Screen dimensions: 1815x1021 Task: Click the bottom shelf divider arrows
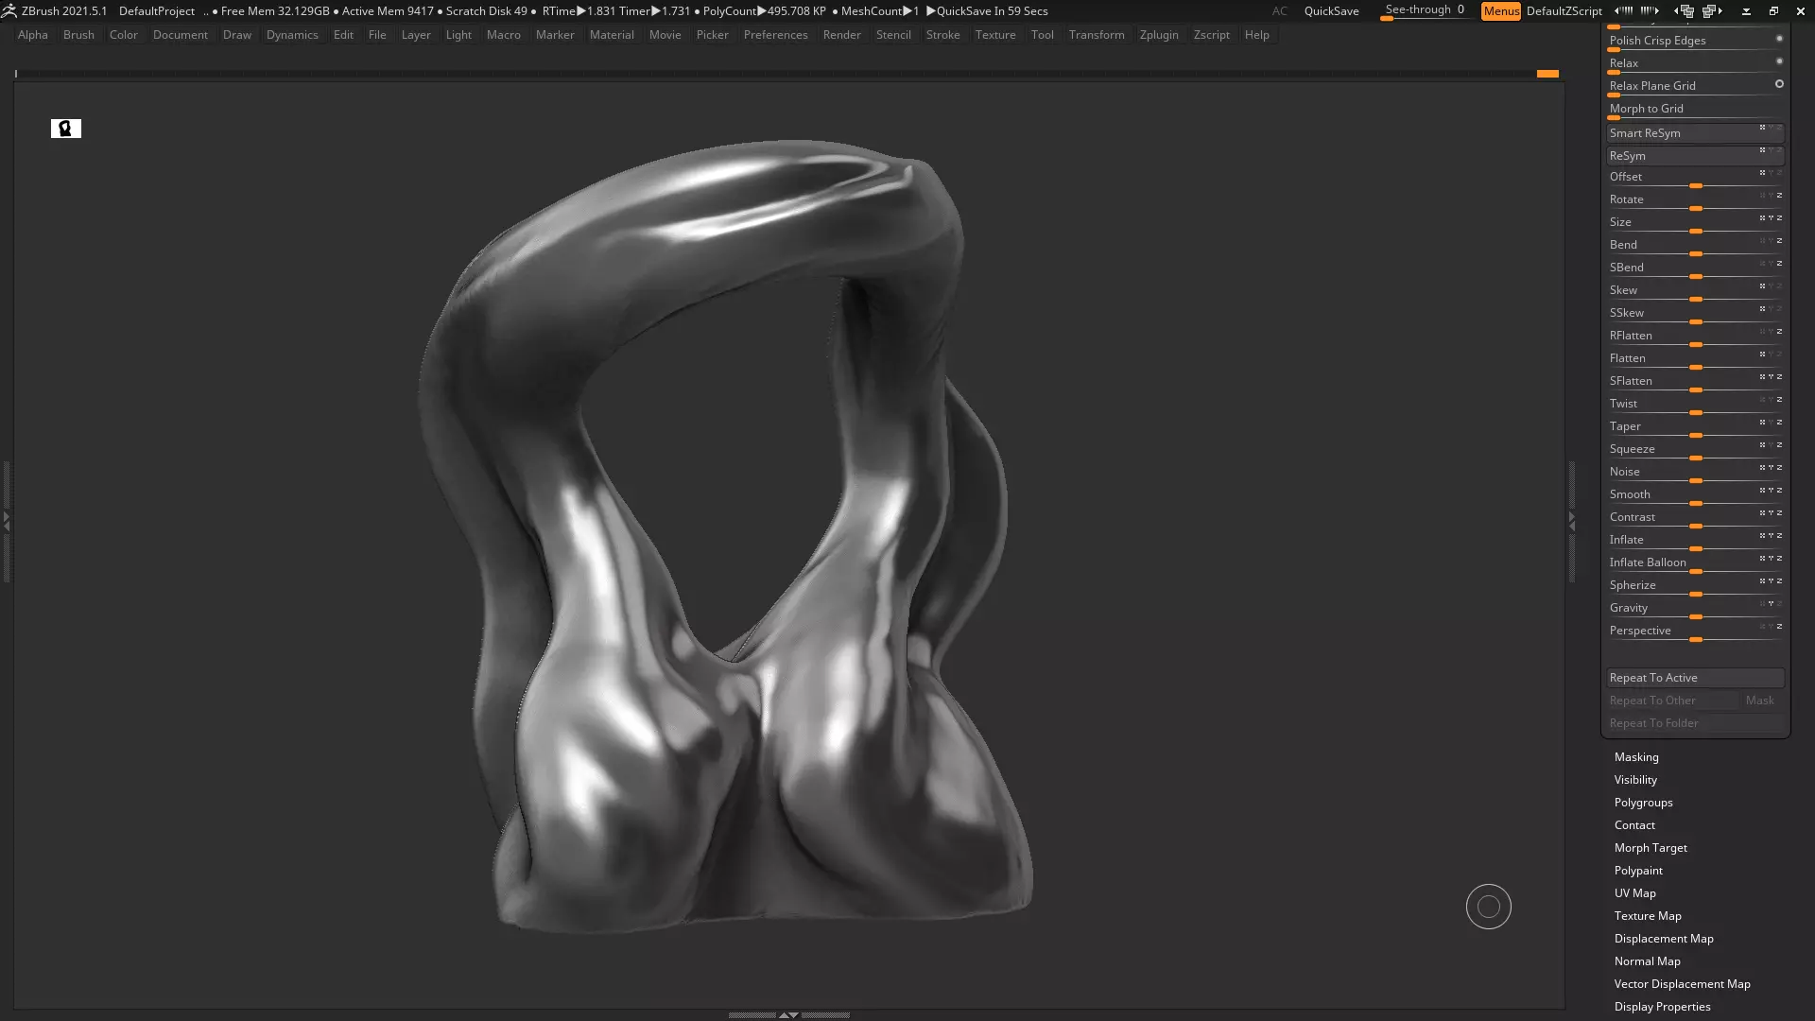pos(788,1014)
